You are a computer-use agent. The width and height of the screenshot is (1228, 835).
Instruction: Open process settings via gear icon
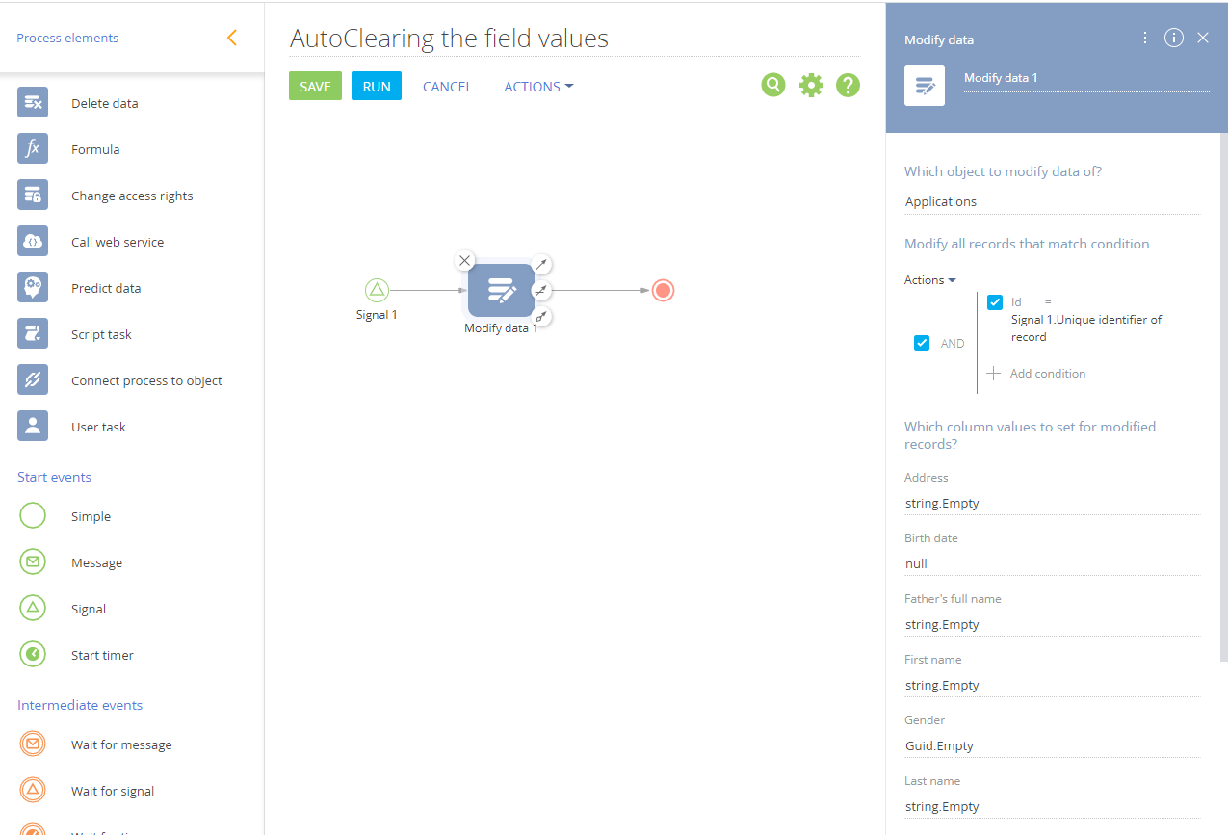coord(811,85)
